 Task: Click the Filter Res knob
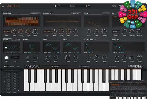pos(96,32)
